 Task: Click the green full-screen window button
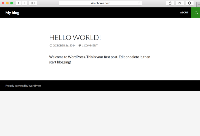(x=12, y=3)
